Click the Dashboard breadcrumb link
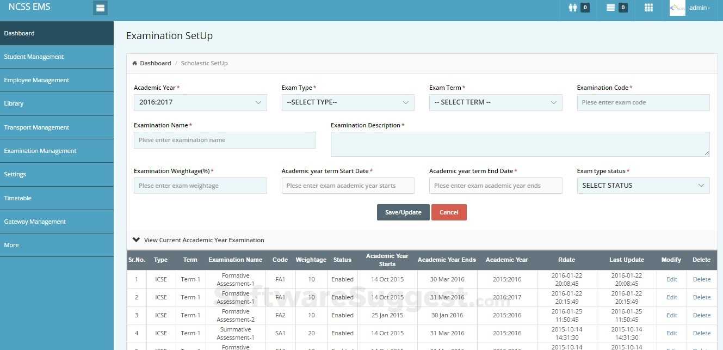 156,63
